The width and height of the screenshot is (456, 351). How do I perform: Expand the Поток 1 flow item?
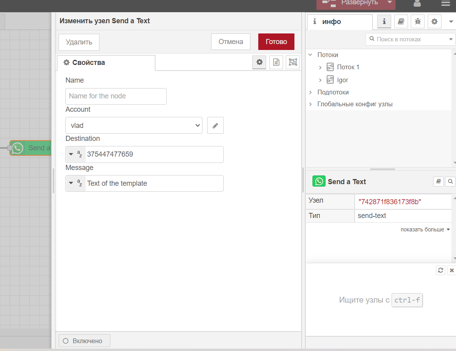320,67
